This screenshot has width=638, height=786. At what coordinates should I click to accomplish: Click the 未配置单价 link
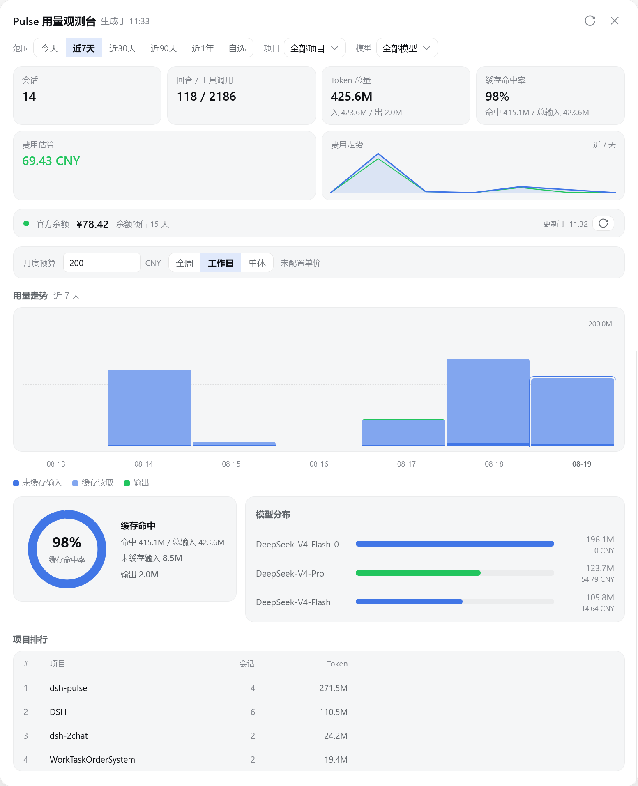point(300,263)
